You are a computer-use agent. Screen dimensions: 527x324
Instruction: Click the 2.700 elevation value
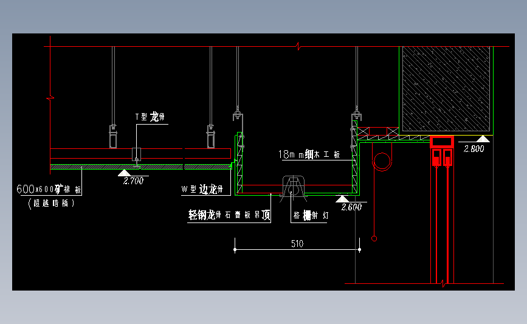tap(134, 181)
